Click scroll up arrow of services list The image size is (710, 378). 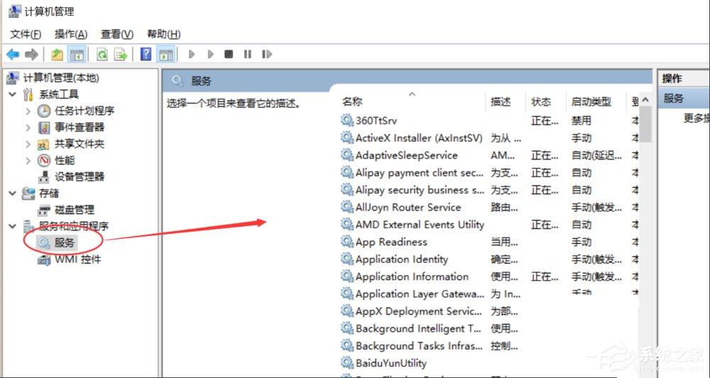point(645,99)
